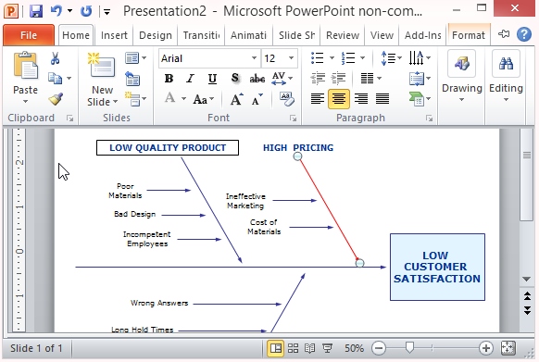The height and width of the screenshot is (362, 539).
Task: Click the Fit slide to window icon
Action: [508, 348]
